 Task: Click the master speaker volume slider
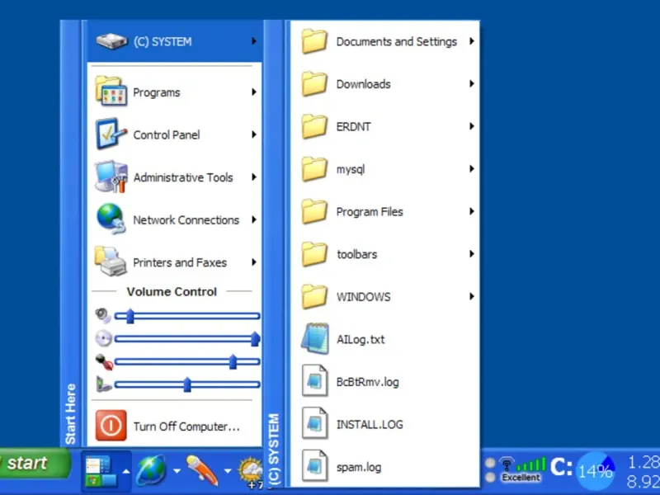187,316
